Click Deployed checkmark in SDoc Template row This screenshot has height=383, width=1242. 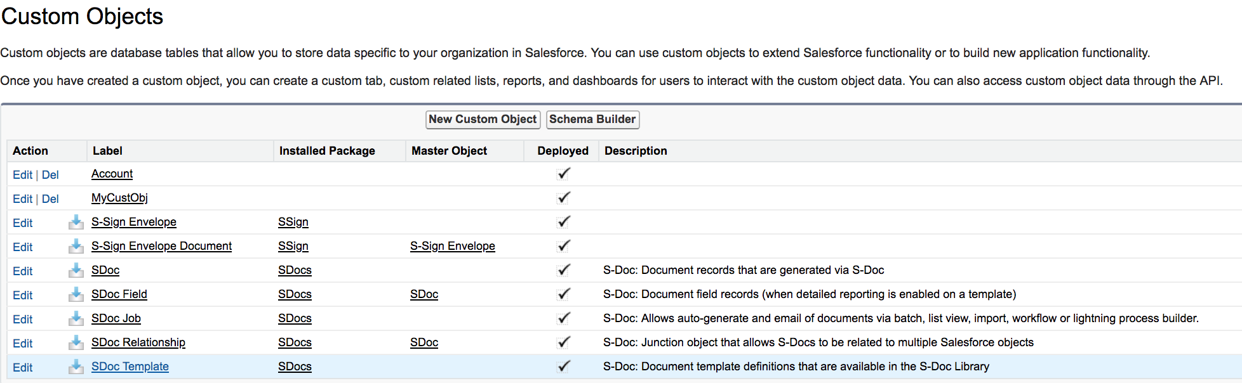[x=563, y=367]
